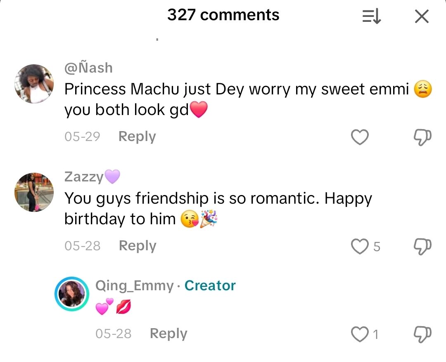
Task: Close the comments panel
Action: tap(421, 16)
